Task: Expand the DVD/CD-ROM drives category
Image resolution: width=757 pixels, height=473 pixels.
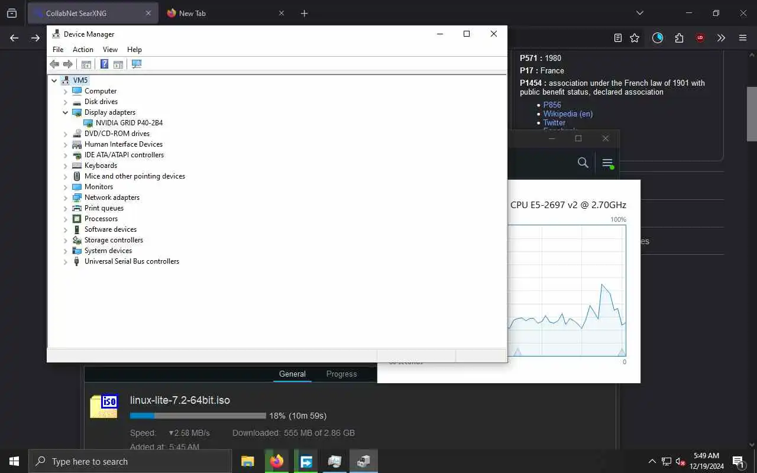Action: tap(66, 134)
